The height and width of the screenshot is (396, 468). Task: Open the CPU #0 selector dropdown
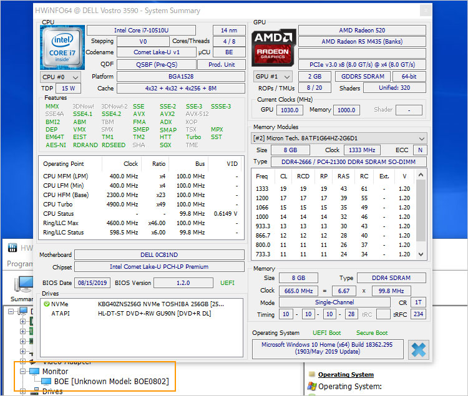click(61, 77)
